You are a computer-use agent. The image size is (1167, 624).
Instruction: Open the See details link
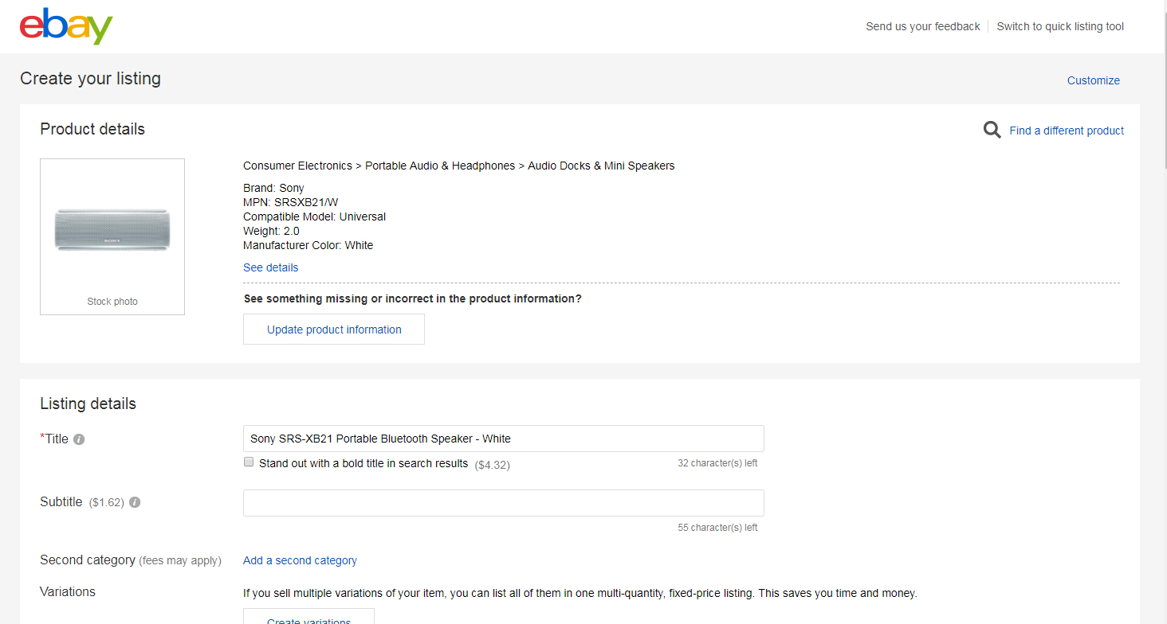coord(271,267)
